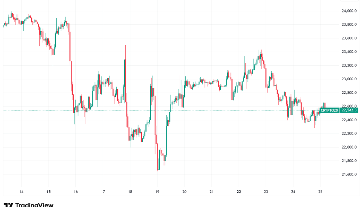
Task: Click the 23,400.0 price axis label
Action: [349, 52]
